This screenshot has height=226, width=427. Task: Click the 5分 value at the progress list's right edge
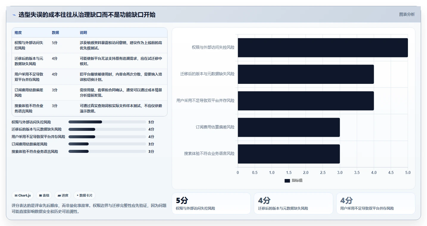[x=151, y=122]
